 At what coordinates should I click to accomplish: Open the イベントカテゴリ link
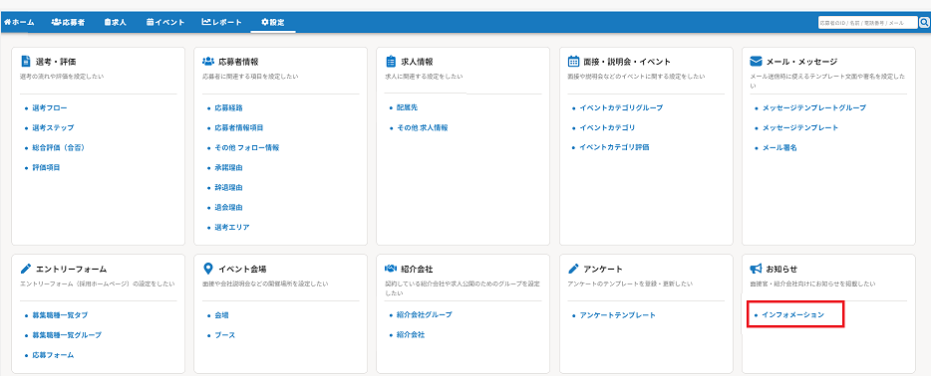tap(607, 128)
